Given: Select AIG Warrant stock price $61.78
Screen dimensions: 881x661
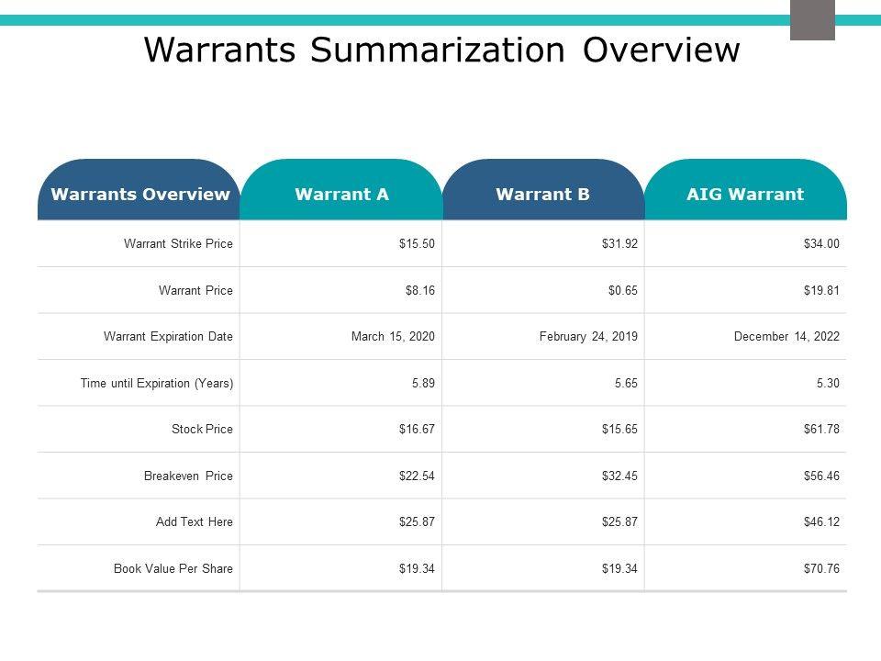Looking at the screenshot, I should (820, 429).
